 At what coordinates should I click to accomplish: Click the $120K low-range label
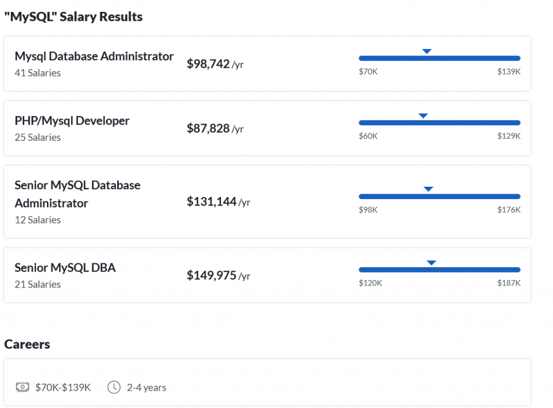coord(370,283)
